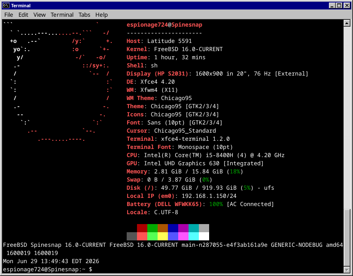
Task: Click the dark green color block
Action: [152, 228]
